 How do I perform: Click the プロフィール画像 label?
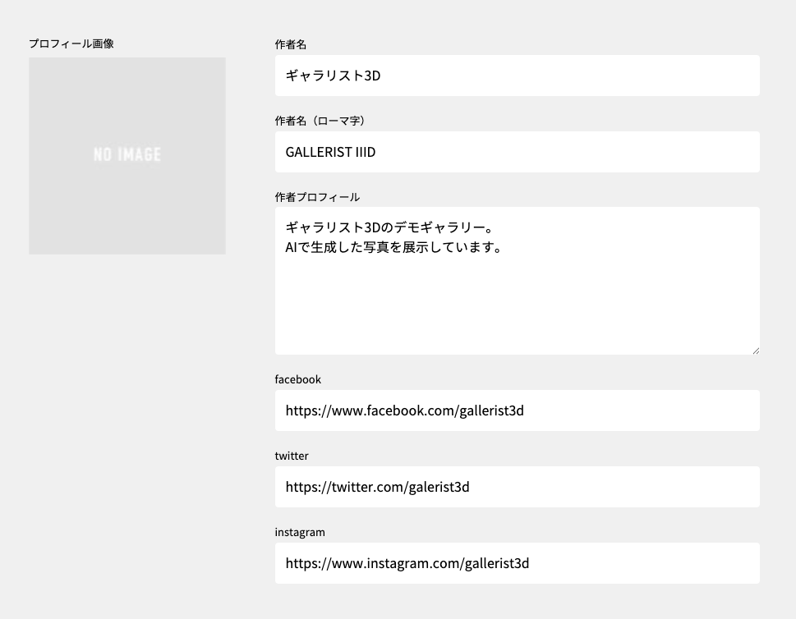[x=71, y=44]
